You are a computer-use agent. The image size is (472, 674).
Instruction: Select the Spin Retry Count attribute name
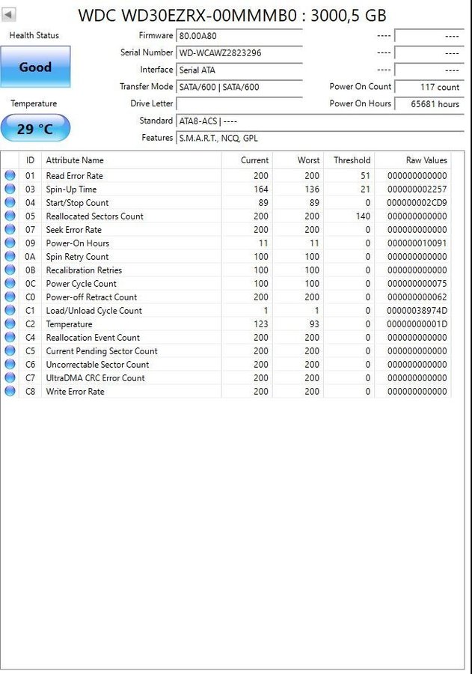(77, 257)
